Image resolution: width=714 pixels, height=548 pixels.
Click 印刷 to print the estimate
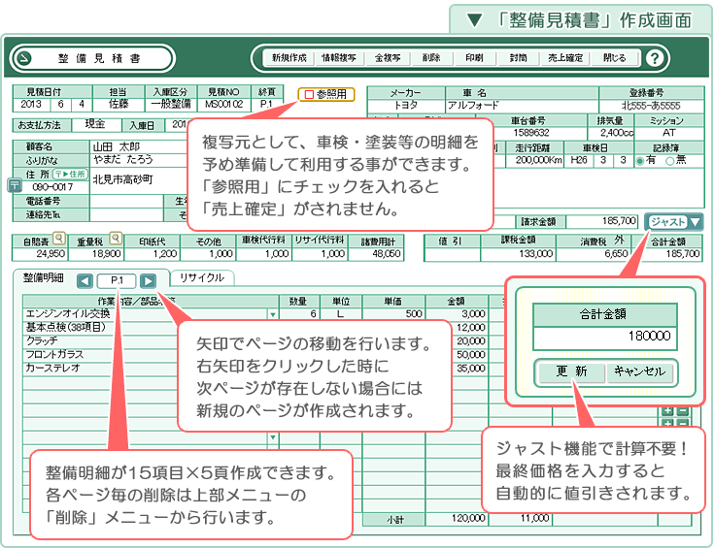pyautogui.click(x=474, y=58)
